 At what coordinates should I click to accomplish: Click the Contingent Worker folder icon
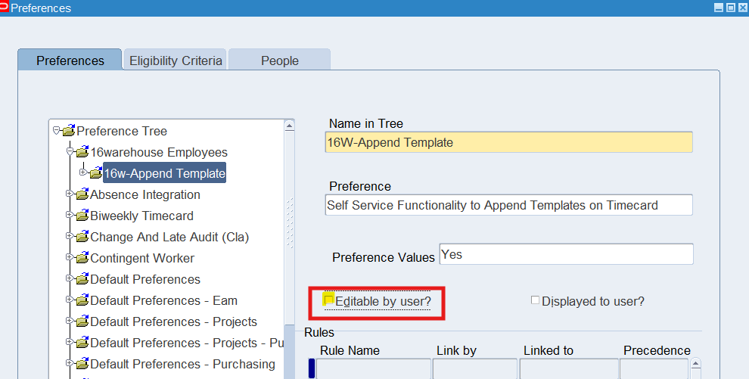point(82,258)
